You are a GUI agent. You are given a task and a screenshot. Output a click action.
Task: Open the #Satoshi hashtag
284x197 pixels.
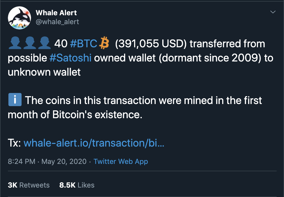tap(70, 58)
